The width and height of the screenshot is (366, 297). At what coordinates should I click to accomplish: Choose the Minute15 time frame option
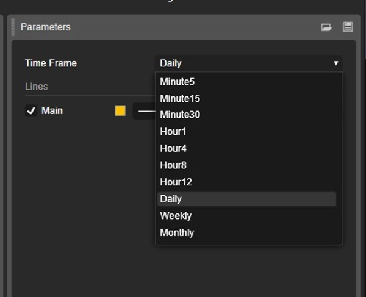click(x=180, y=98)
